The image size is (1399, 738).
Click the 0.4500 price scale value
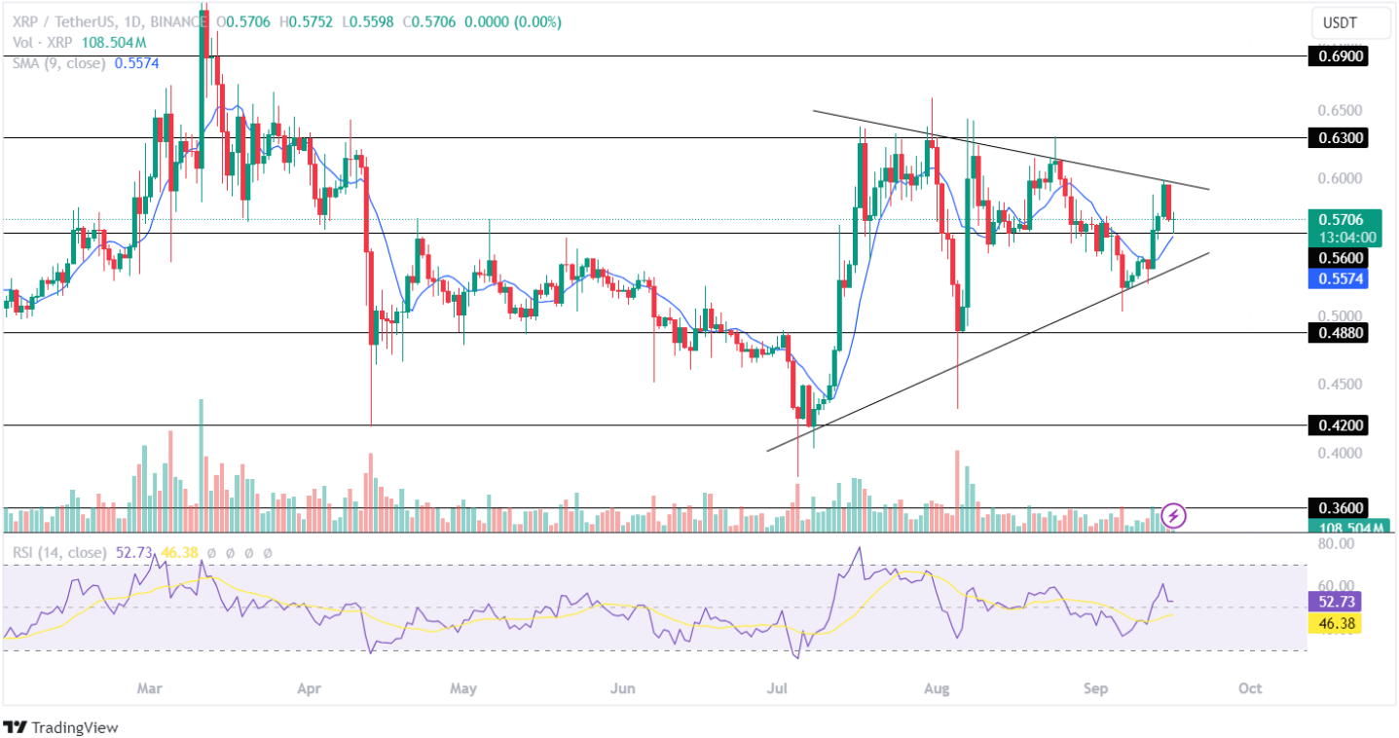(1338, 384)
